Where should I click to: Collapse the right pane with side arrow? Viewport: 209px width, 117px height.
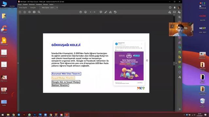tap(176, 63)
